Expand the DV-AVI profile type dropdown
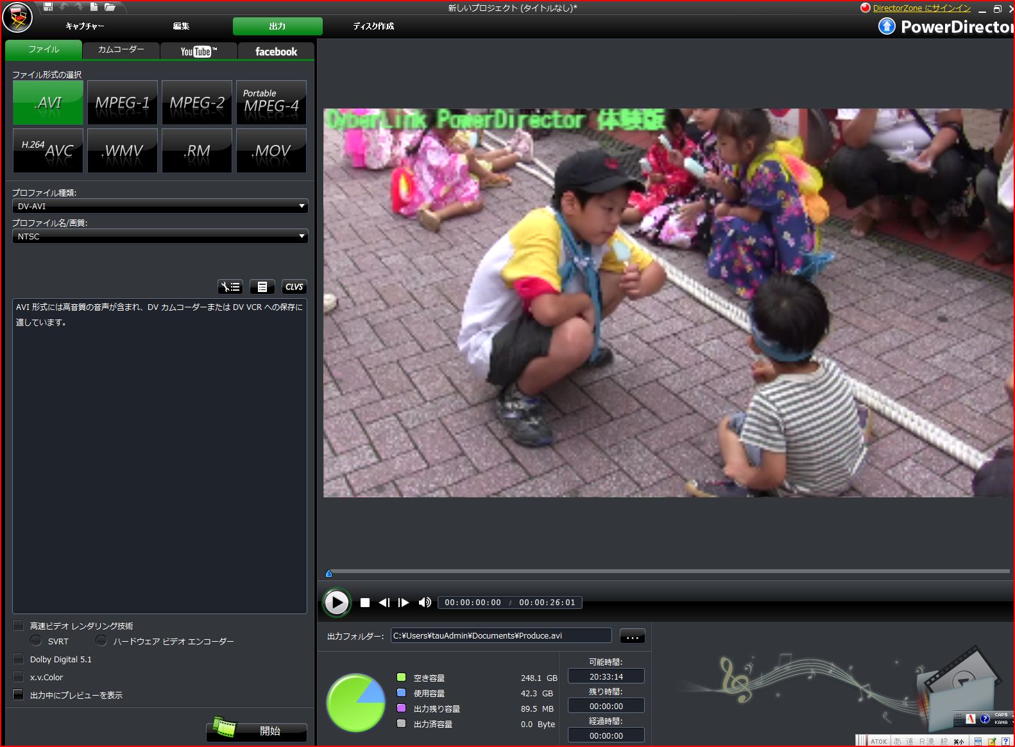This screenshot has width=1015, height=747. click(160, 206)
